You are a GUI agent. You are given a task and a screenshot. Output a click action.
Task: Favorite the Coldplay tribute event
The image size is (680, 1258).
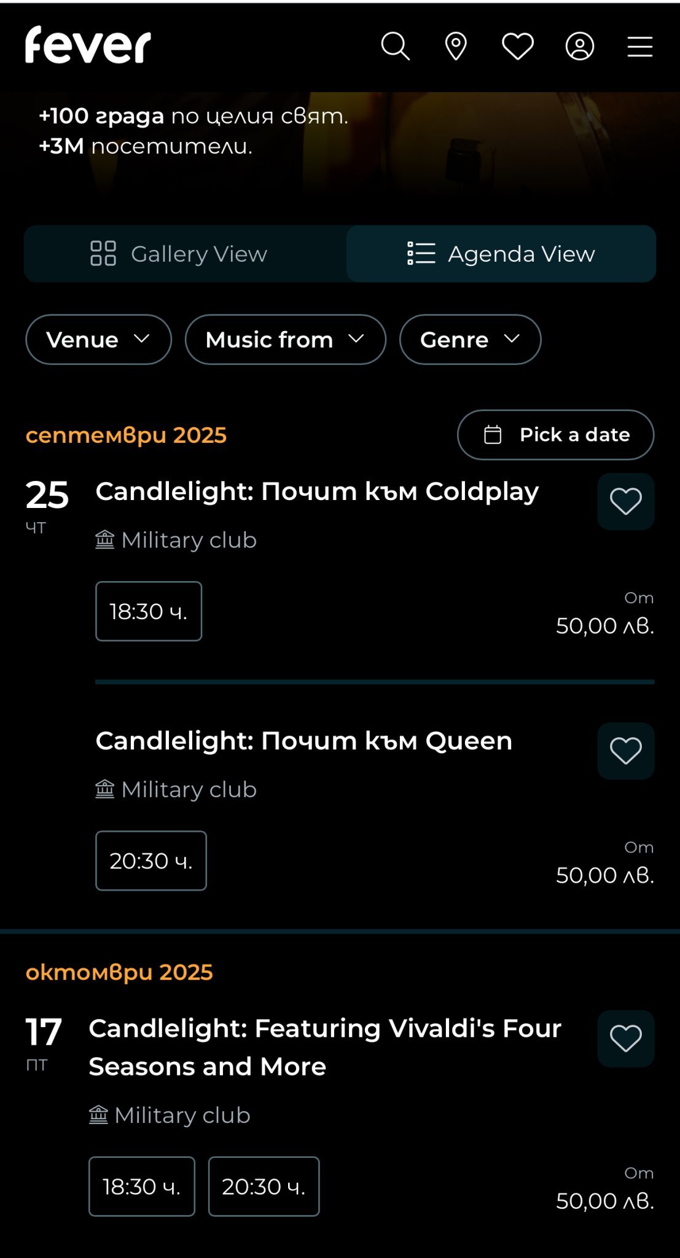pos(625,501)
